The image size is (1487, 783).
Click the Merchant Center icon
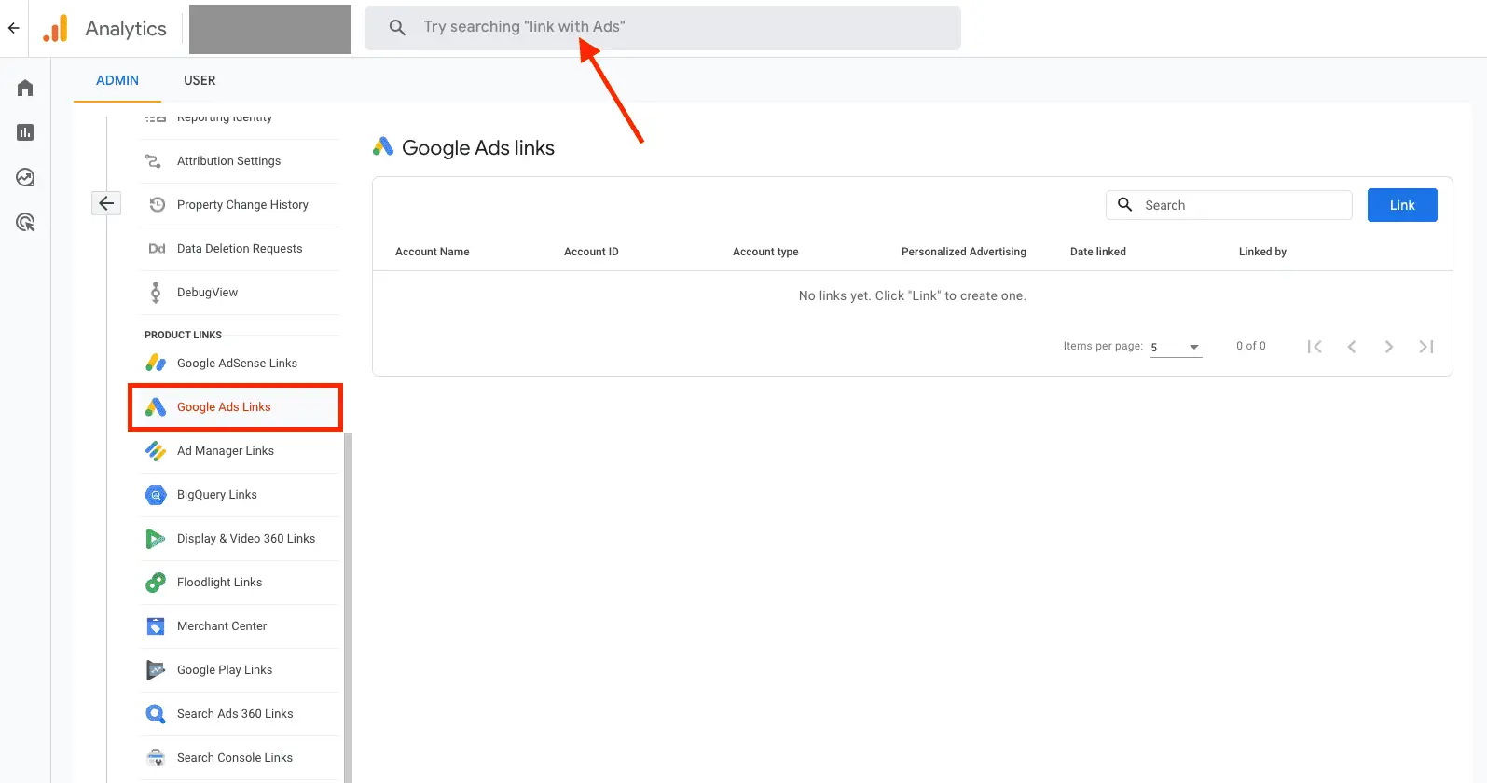coord(156,626)
